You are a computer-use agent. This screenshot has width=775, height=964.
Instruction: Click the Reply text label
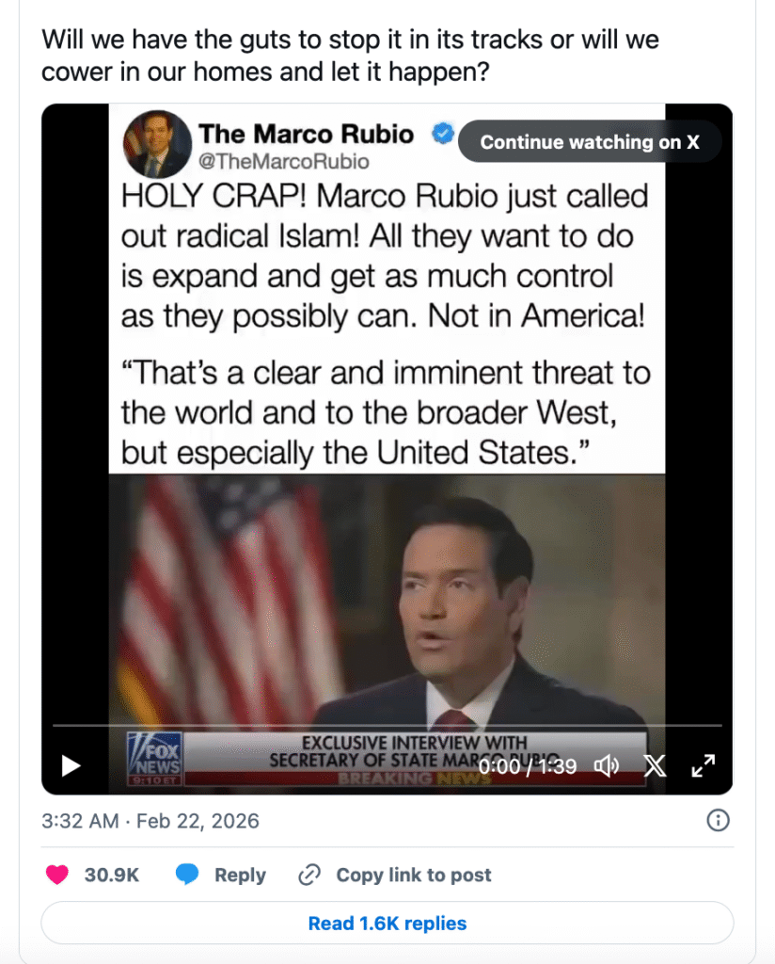coord(240,875)
